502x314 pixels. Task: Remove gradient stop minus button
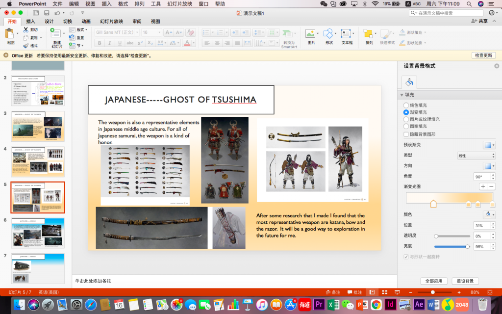point(491,186)
